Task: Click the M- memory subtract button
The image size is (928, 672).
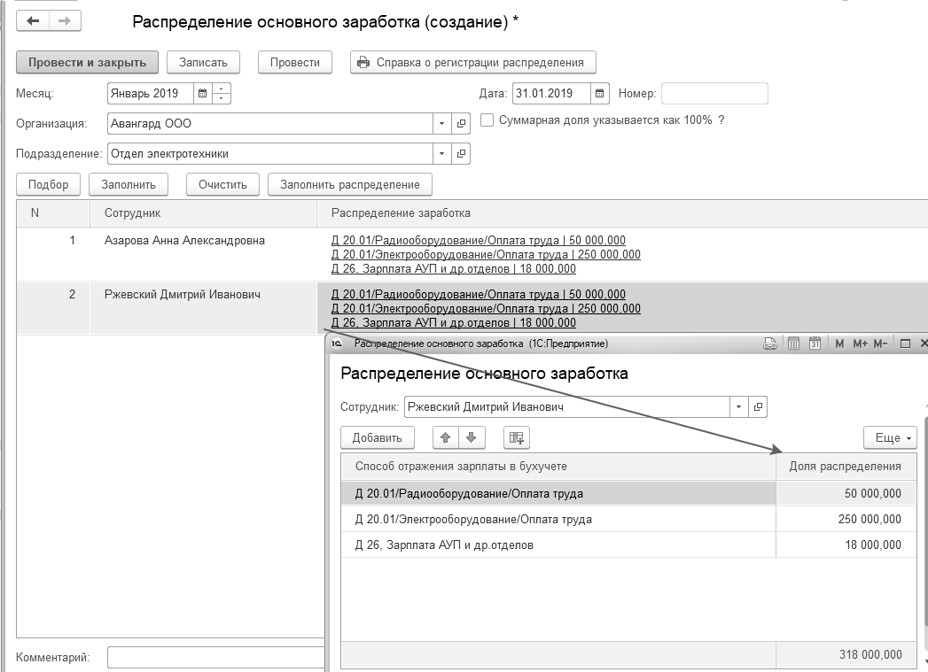Action: click(x=880, y=344)
